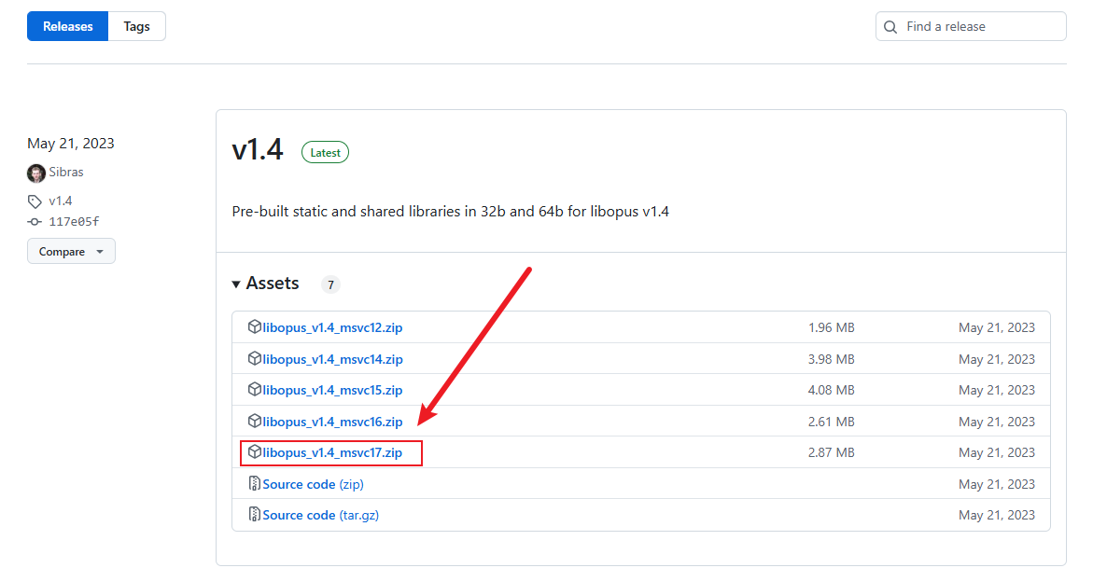
Task: Click the Latest badge next to v1.4
Action: (325, 152)
